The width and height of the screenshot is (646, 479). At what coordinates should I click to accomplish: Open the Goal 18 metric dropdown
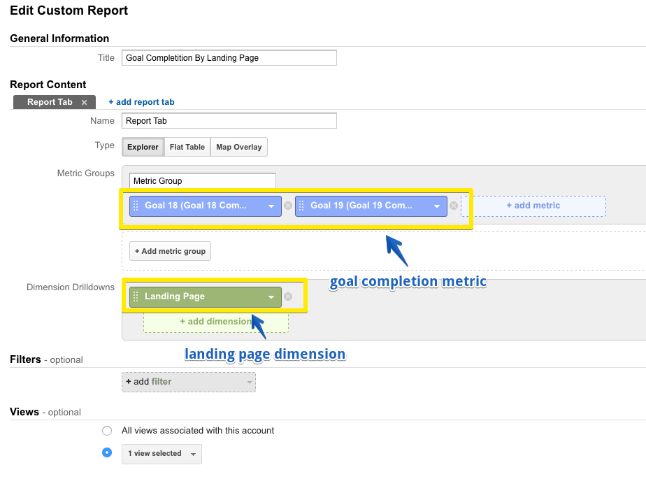point(273,206)
